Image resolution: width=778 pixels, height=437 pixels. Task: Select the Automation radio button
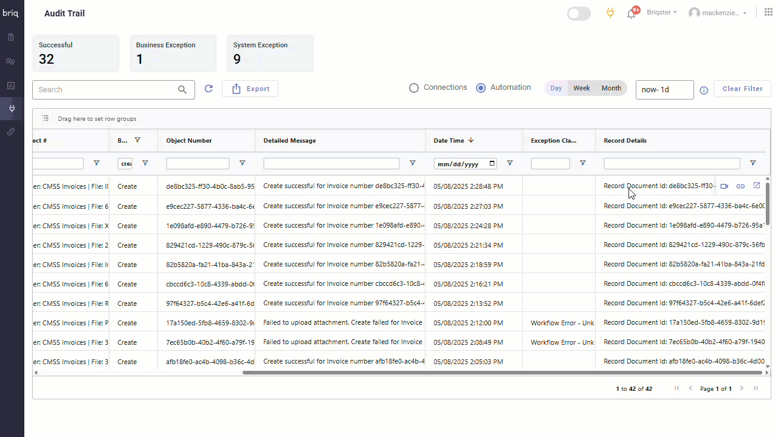click(481, 88)
